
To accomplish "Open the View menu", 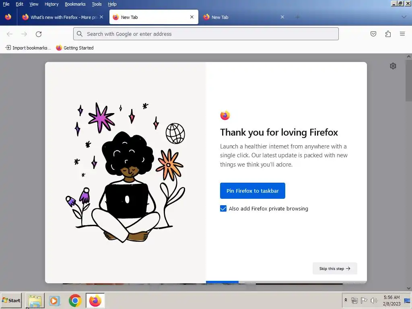I will click(x=34, y=4).
